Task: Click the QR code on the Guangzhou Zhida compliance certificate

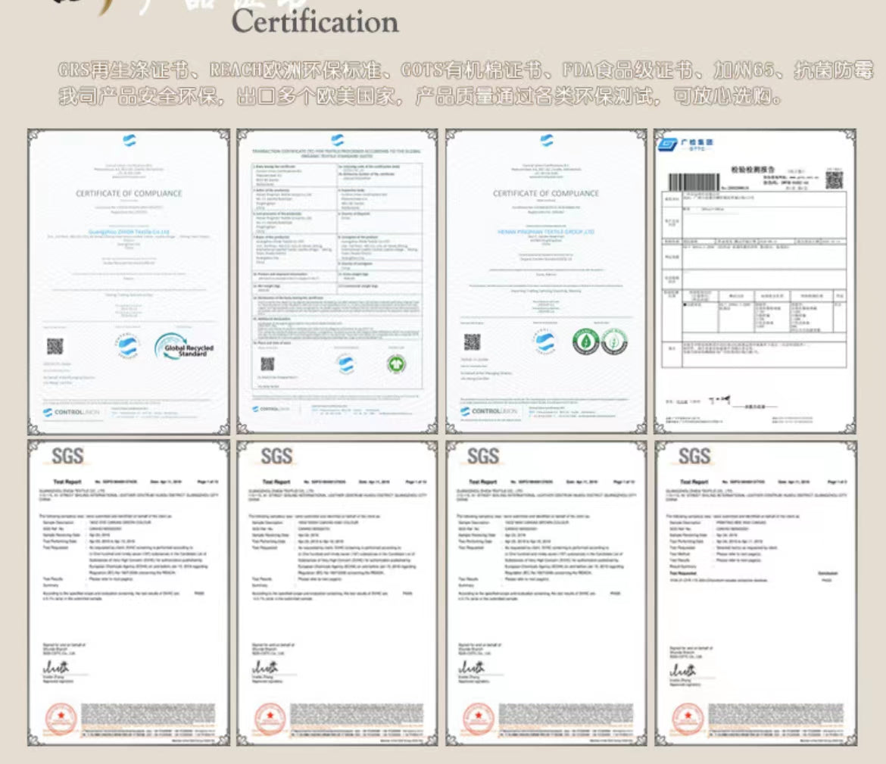Action: tap(55, 347)
